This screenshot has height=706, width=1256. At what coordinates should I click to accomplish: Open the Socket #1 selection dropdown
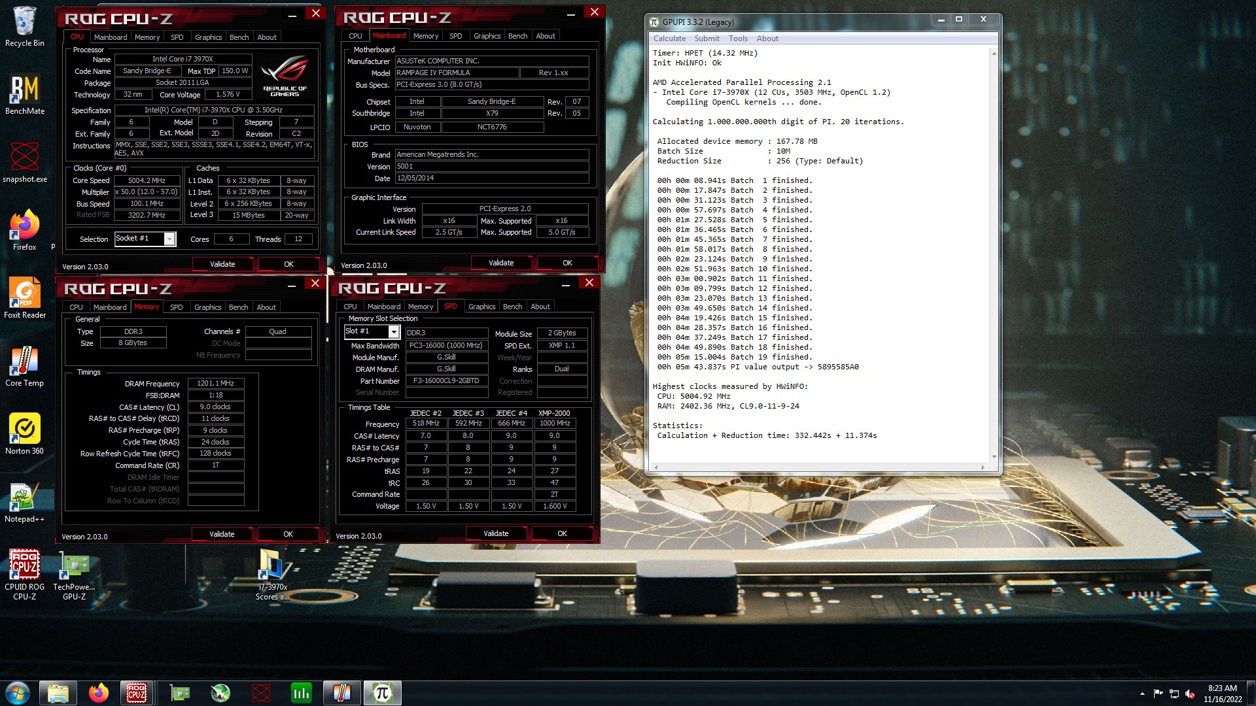169,239
